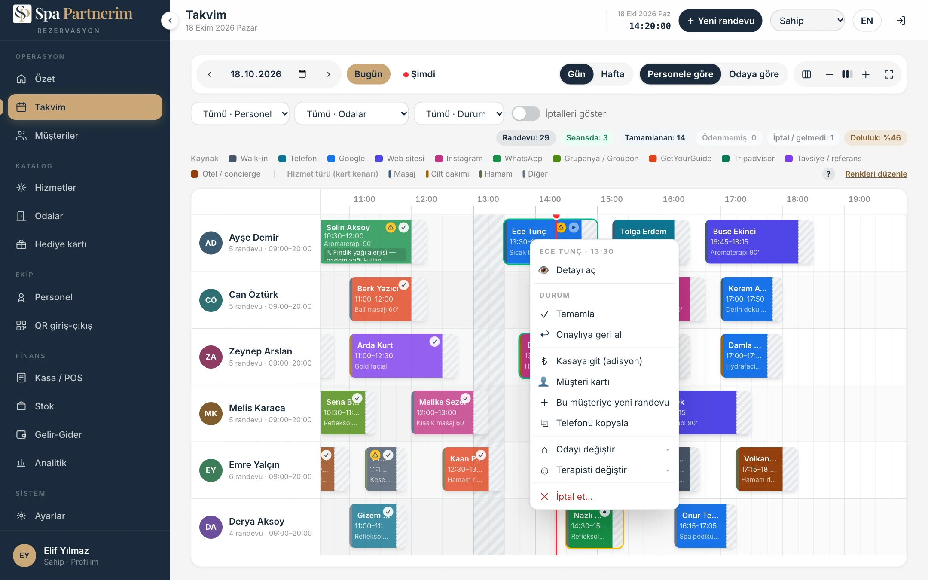Screen dimensions: 928x580
Task: Switch language with EN button
Action: tap(867, 21)
